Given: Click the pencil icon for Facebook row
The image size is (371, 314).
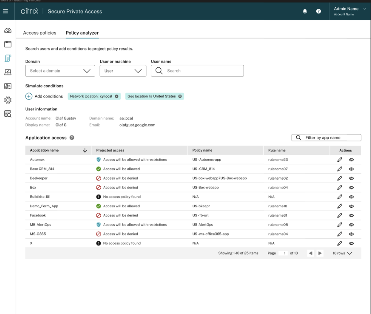Looking at the screenshot, I should pyautogui.click(x=340, y=215).
